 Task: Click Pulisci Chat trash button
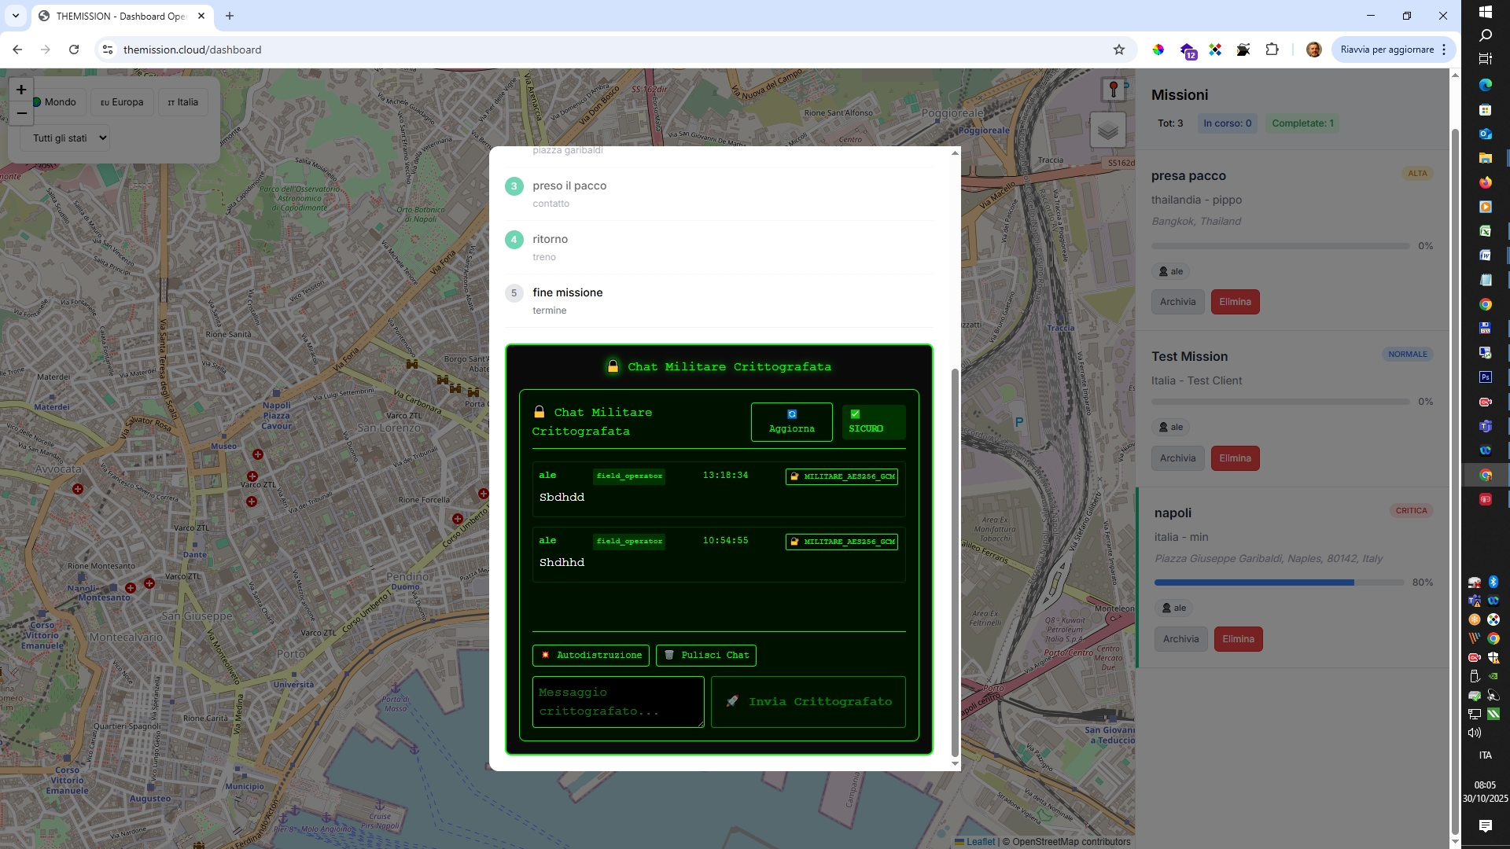point(705,656)
